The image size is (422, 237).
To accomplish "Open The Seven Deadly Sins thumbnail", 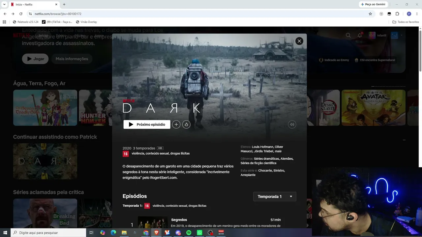I will pos(45,108).
